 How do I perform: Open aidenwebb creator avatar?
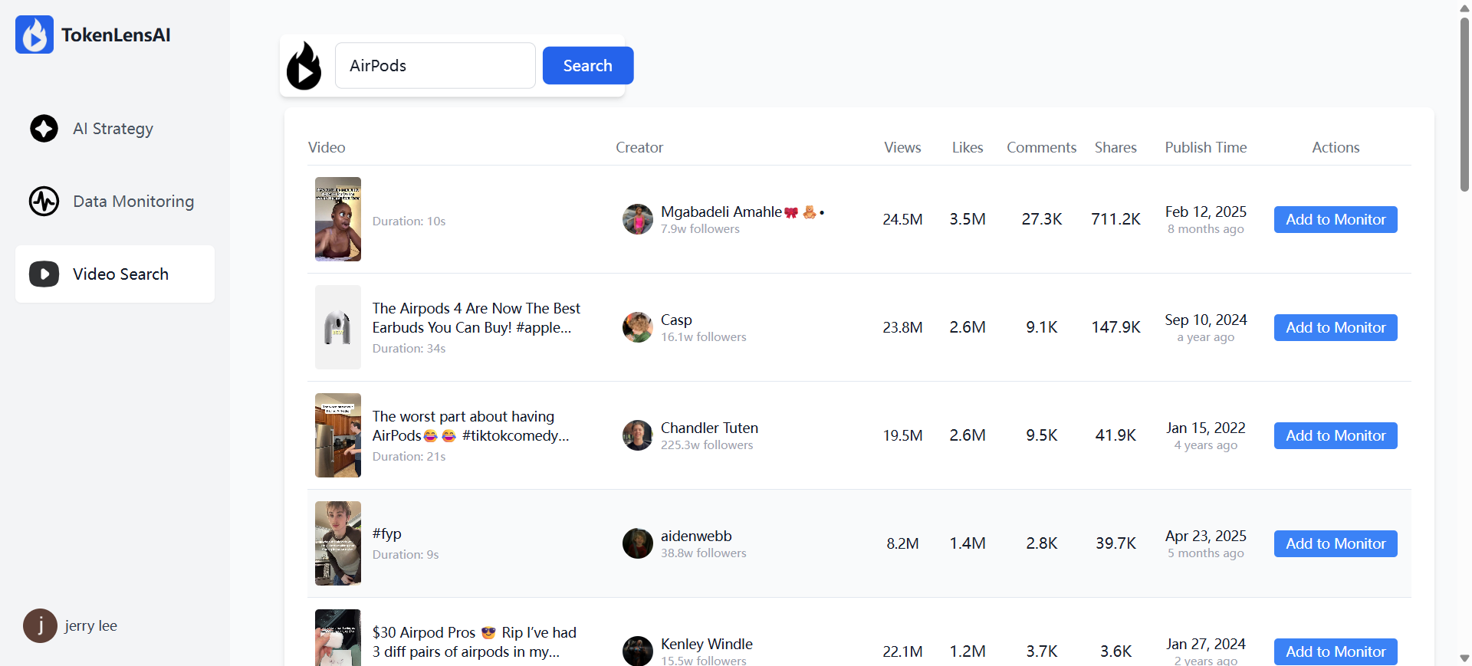click(x=637, y=543)
